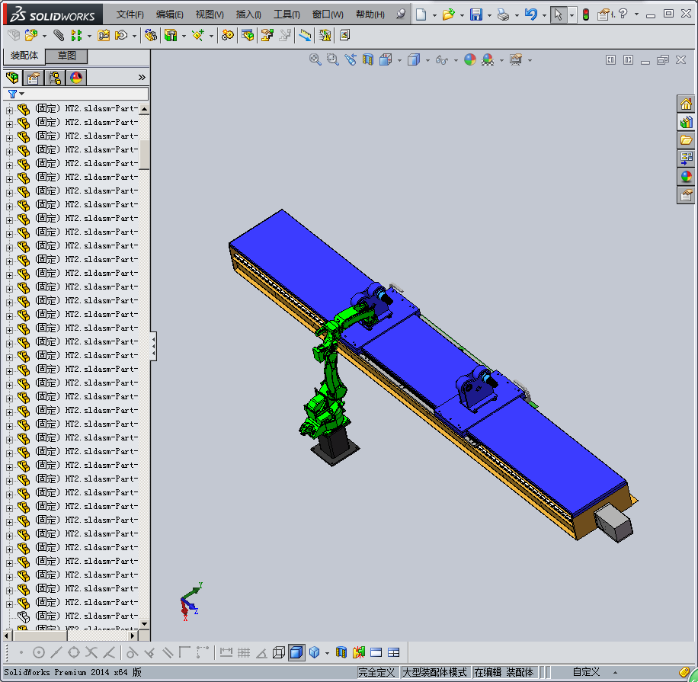Screen dimensions: 698x682
Task: Click the Save icon
Action: [x=475, y=14]
